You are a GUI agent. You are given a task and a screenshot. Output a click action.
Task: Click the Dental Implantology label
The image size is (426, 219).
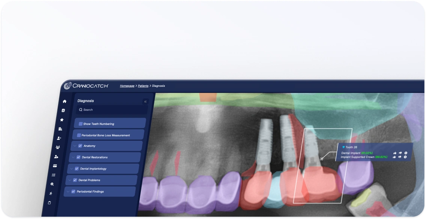(93, 168)
